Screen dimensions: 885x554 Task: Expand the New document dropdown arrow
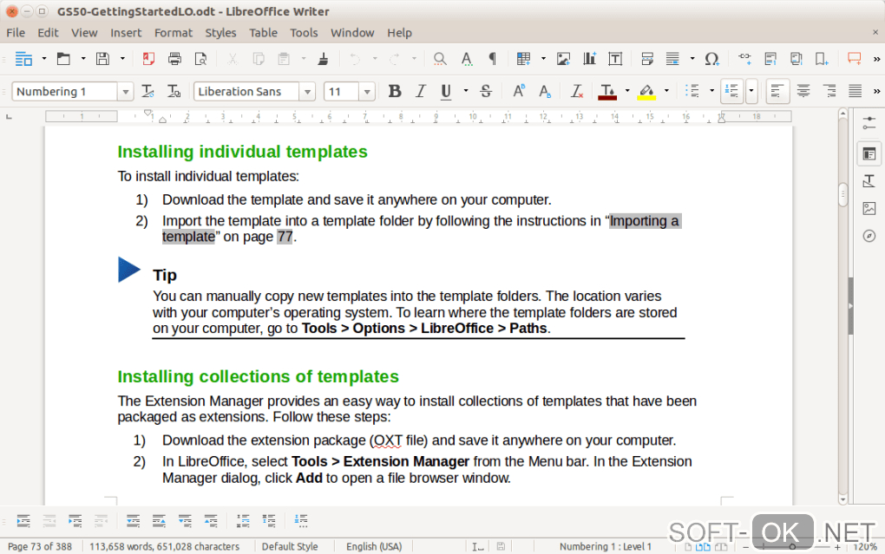coord(43,59)
